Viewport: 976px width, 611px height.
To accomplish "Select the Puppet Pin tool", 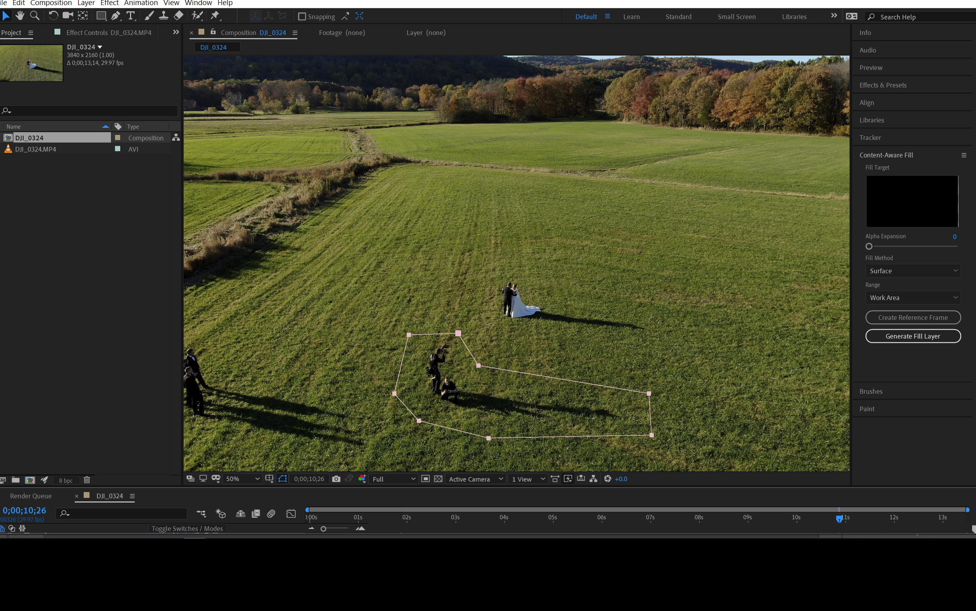I will point(216,16).
